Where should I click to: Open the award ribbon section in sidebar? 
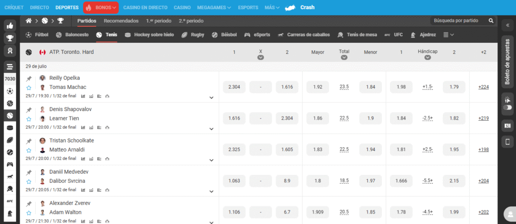click(x=10, y=51)
